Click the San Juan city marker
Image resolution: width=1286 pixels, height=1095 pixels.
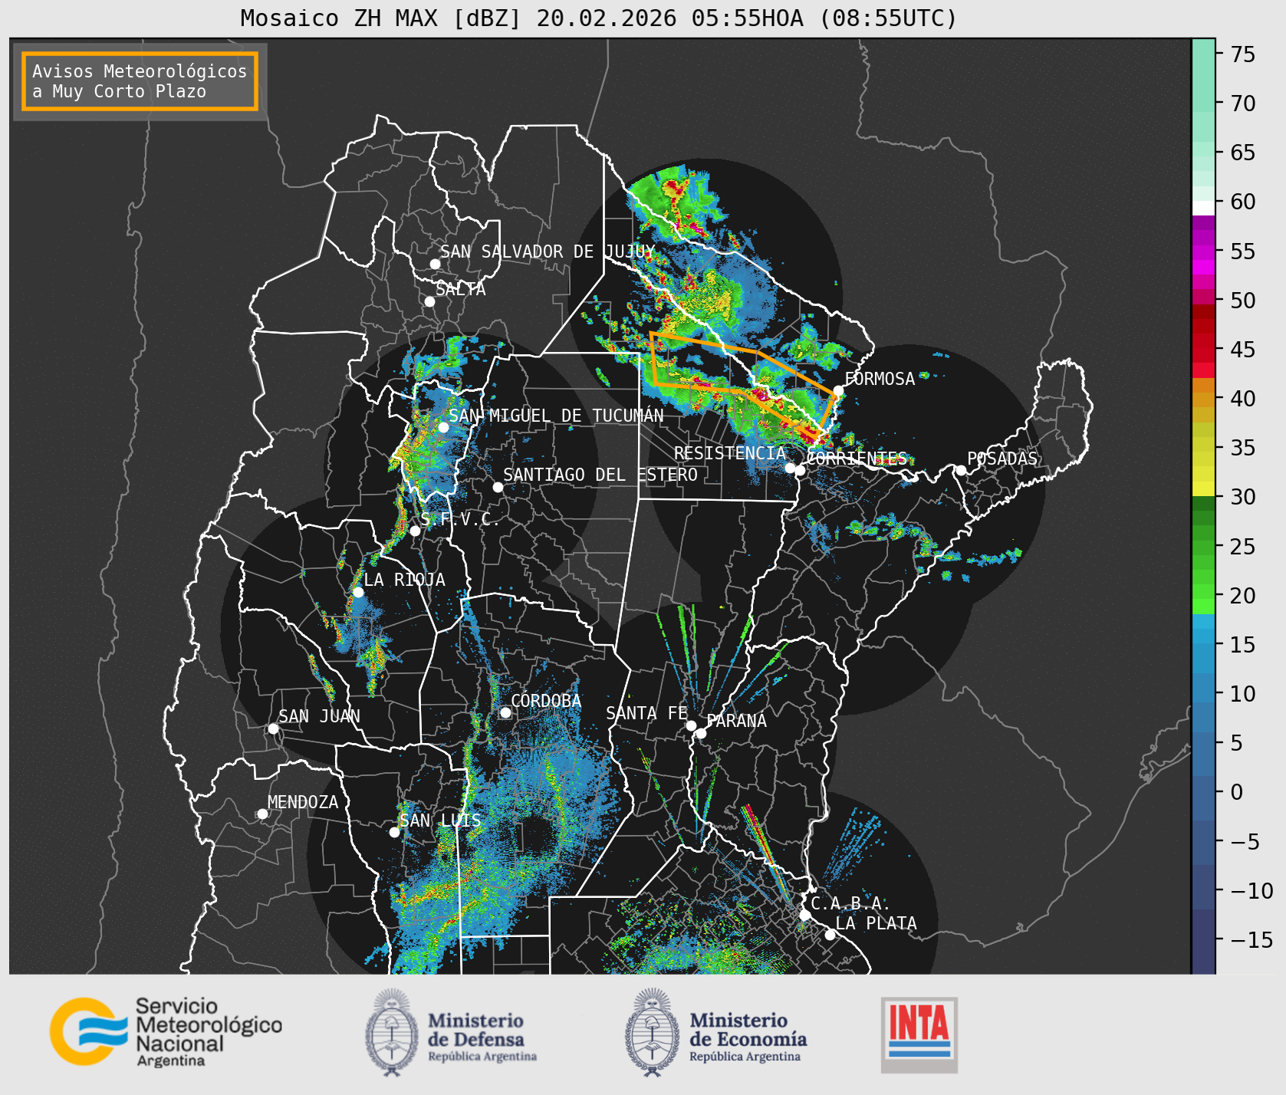273,728
